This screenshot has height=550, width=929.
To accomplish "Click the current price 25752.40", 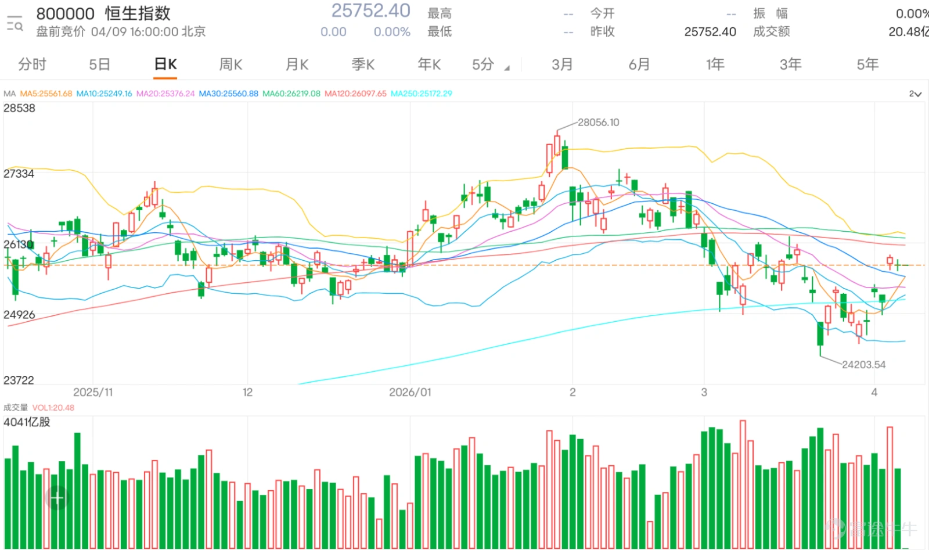I will coord(370,10).
